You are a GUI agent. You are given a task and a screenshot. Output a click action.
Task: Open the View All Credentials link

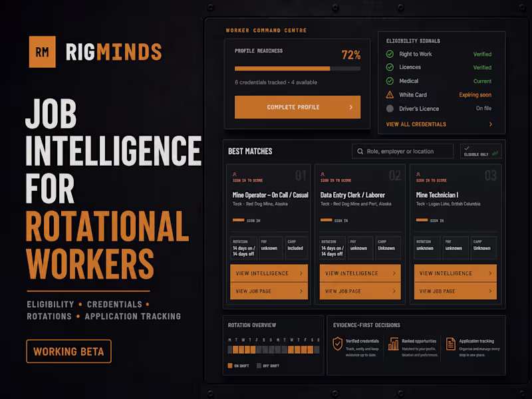click(416, 124)
